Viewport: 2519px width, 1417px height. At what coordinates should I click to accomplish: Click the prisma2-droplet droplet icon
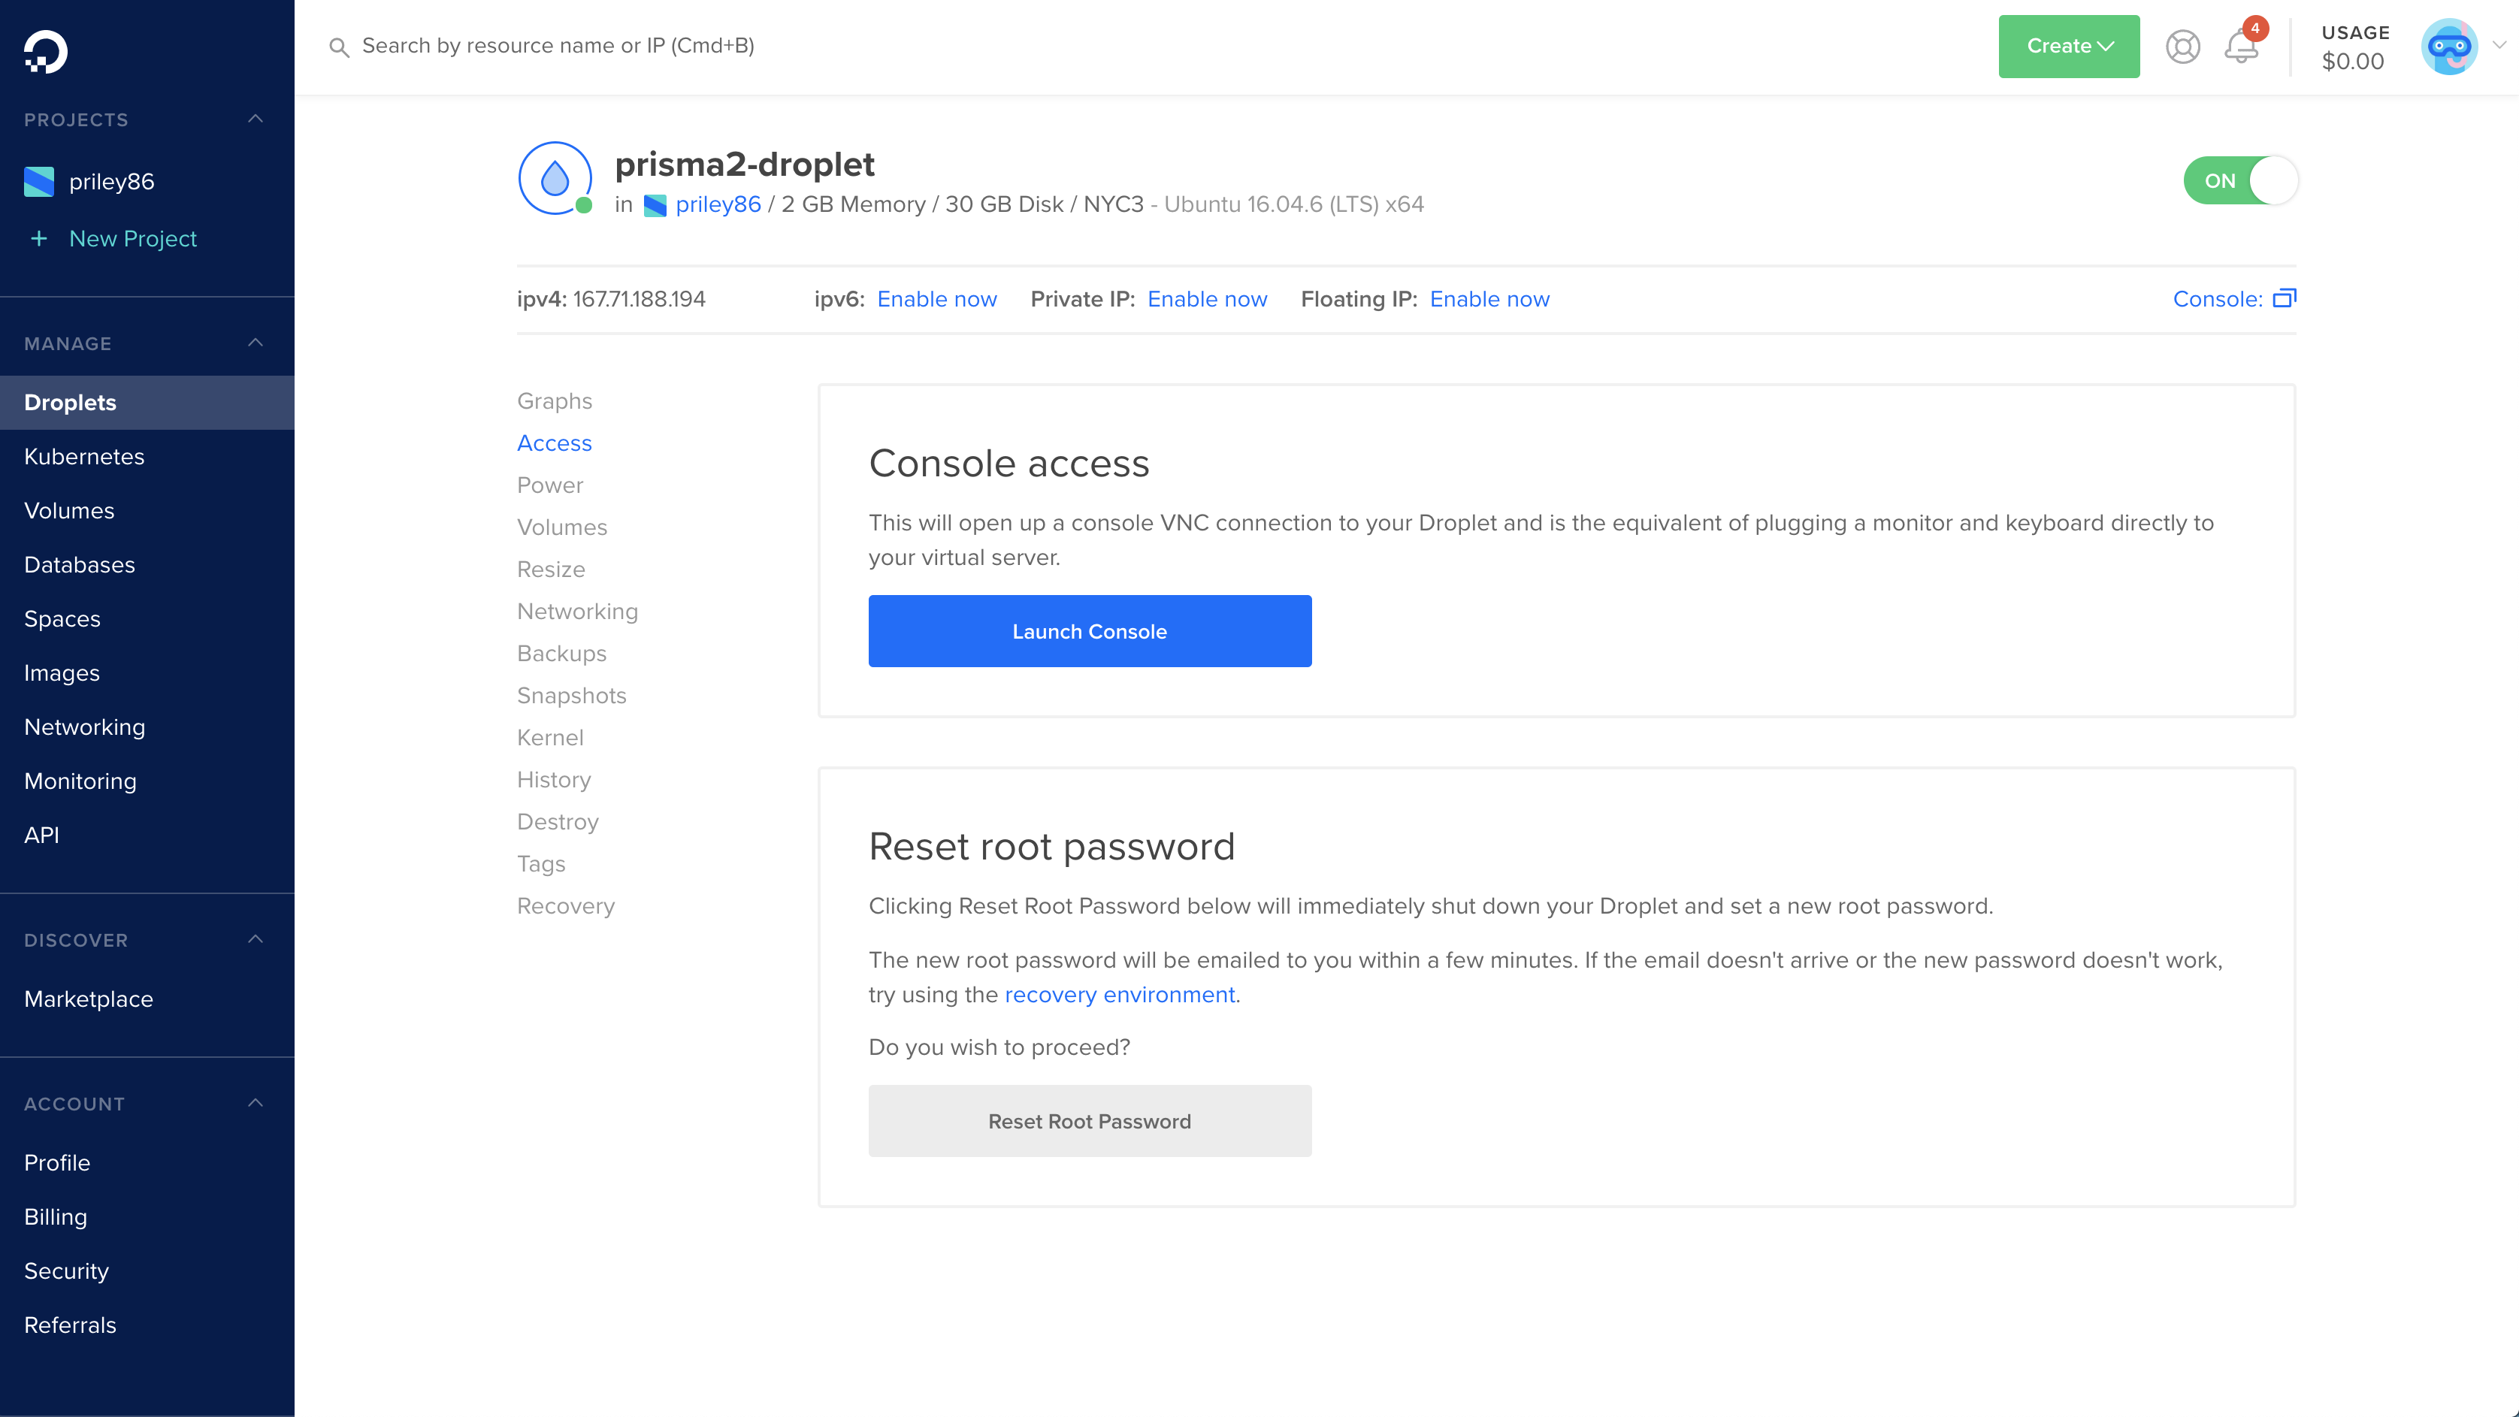tap(555, 178)
